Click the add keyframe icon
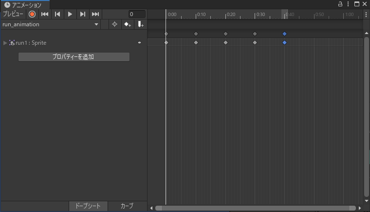 (x=128, y=24)
